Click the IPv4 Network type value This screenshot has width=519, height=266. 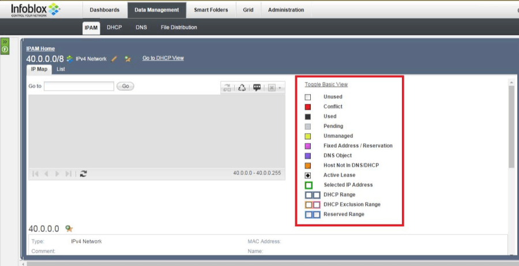[x=86, y=242]
